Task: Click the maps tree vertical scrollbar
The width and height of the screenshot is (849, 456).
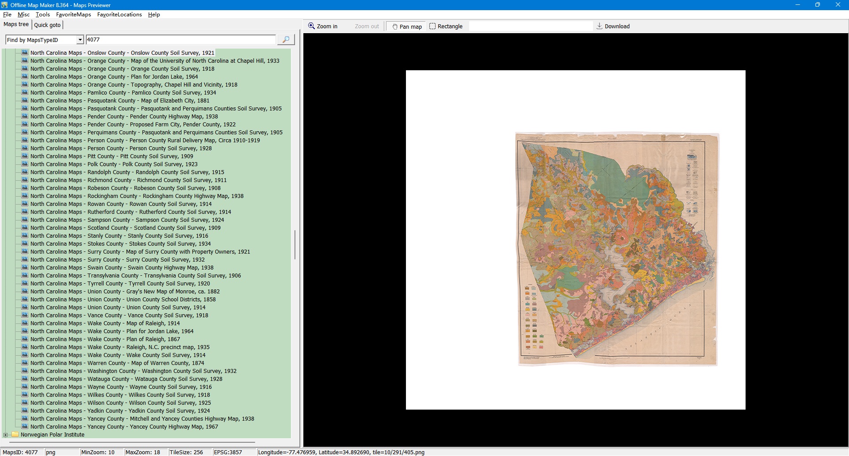Action: 295,244
